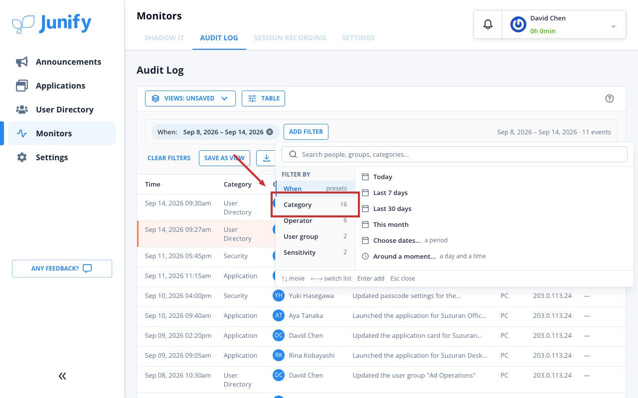The image size is (638, 398).
Task: Switch to Session Recording tab
Action: tap(290, 38)
